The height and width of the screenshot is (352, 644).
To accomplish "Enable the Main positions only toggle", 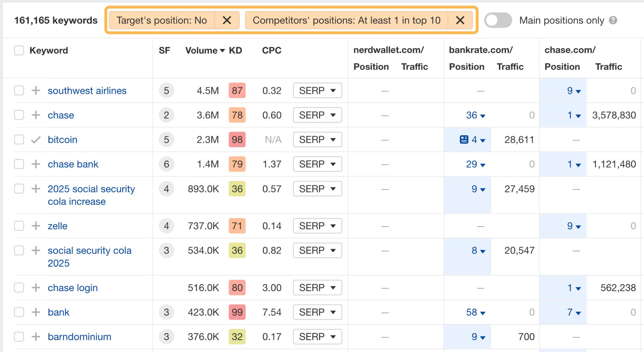I will pos(498,20).
